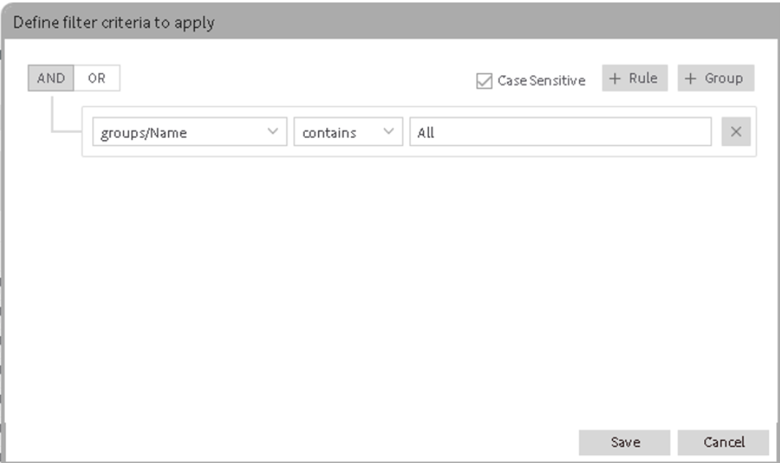The height and width of the screenshot is (463, 780).
Task: Expand the contains operator dropdown
Action: click(348, 132)
